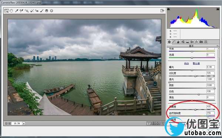Select the Color Sampler tool
The image size is (222, 138).
[x=21, y=11]
